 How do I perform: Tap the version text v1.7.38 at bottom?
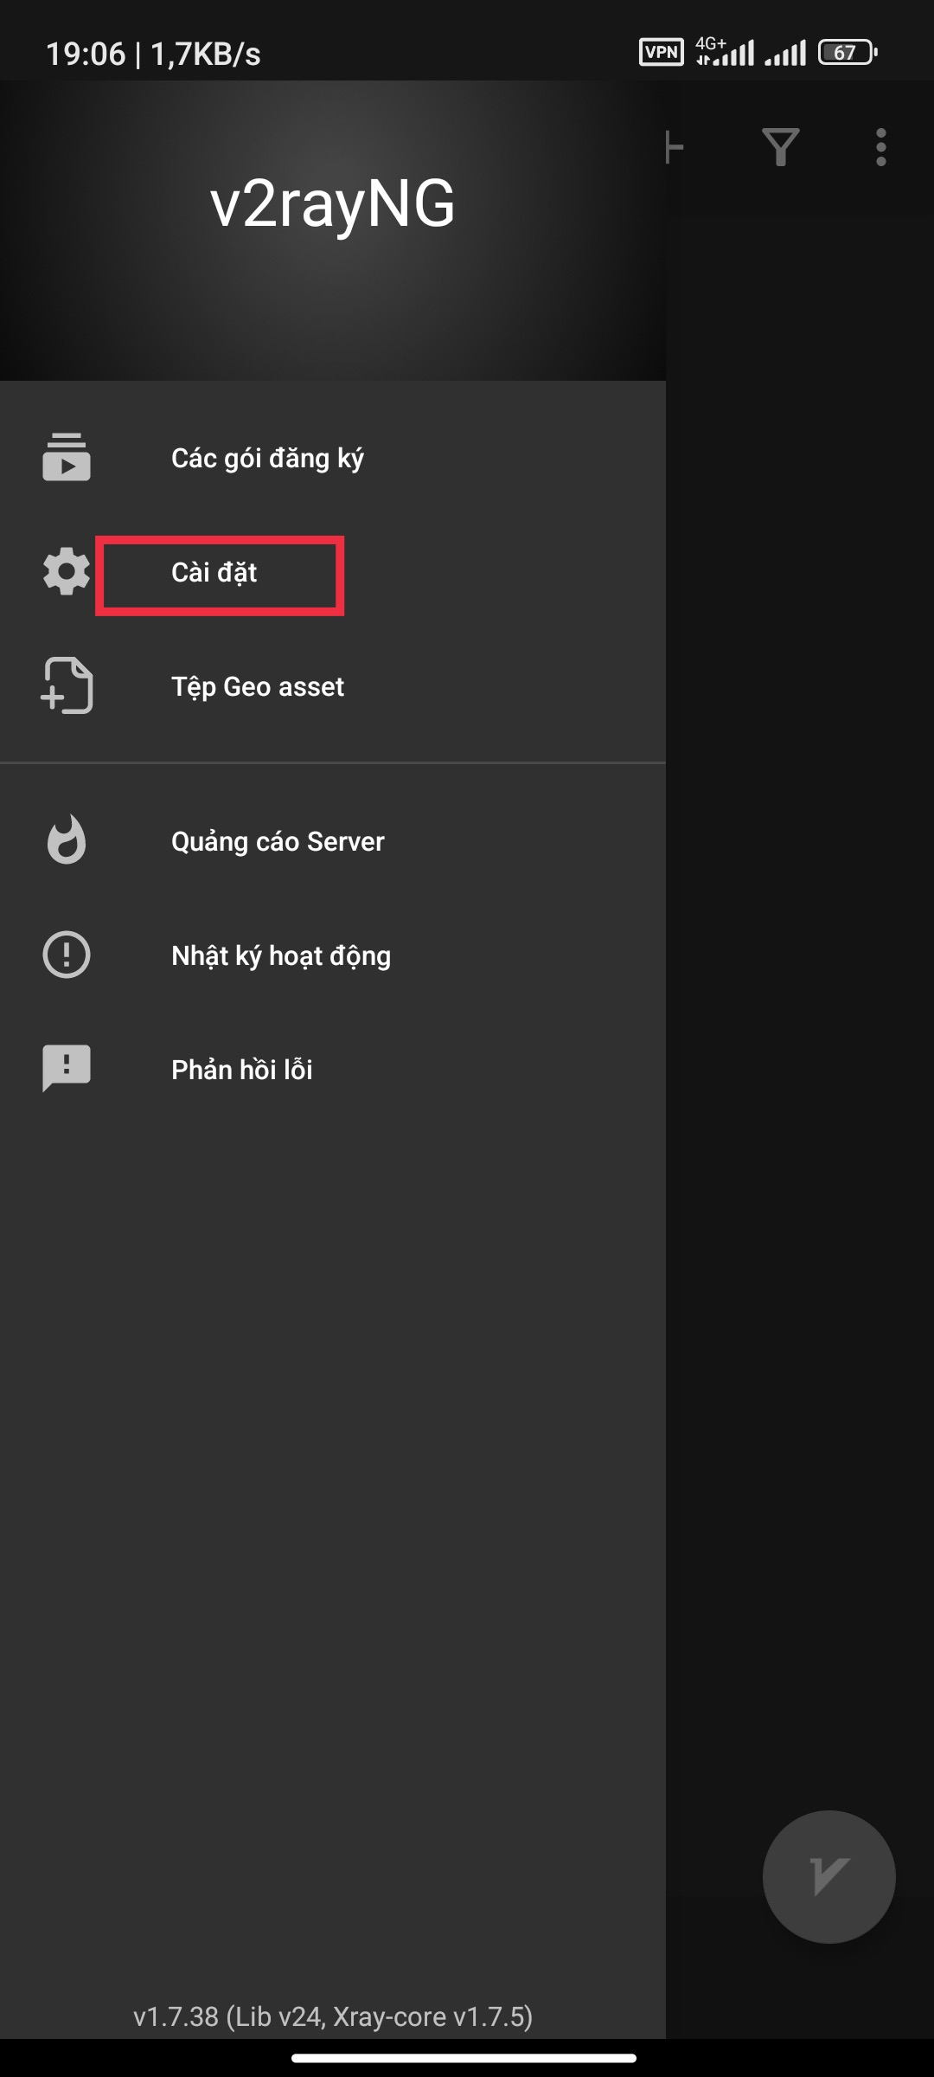(333, 2016)
